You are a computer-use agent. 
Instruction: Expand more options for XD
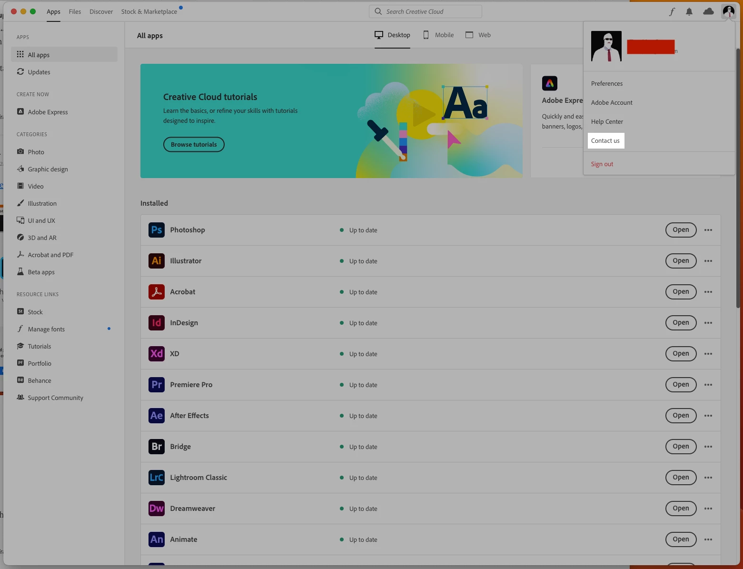point(708,354)
